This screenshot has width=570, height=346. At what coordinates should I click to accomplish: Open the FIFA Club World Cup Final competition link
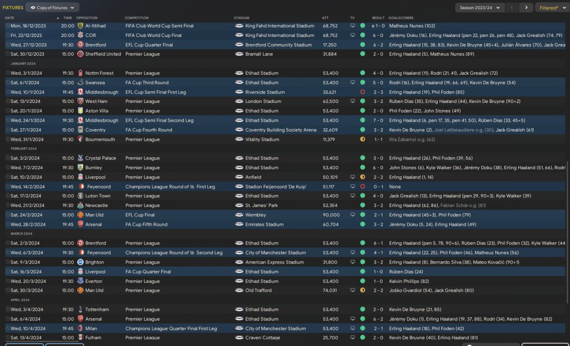pyautogui.click(x=154, y=35)
